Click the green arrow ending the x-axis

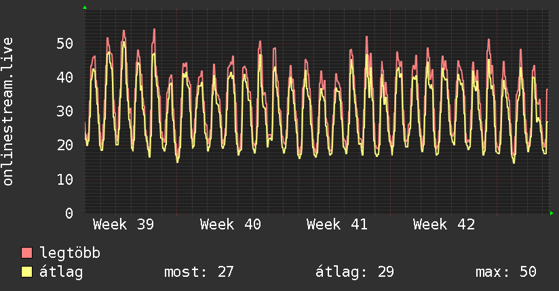[x=552, y=213]
